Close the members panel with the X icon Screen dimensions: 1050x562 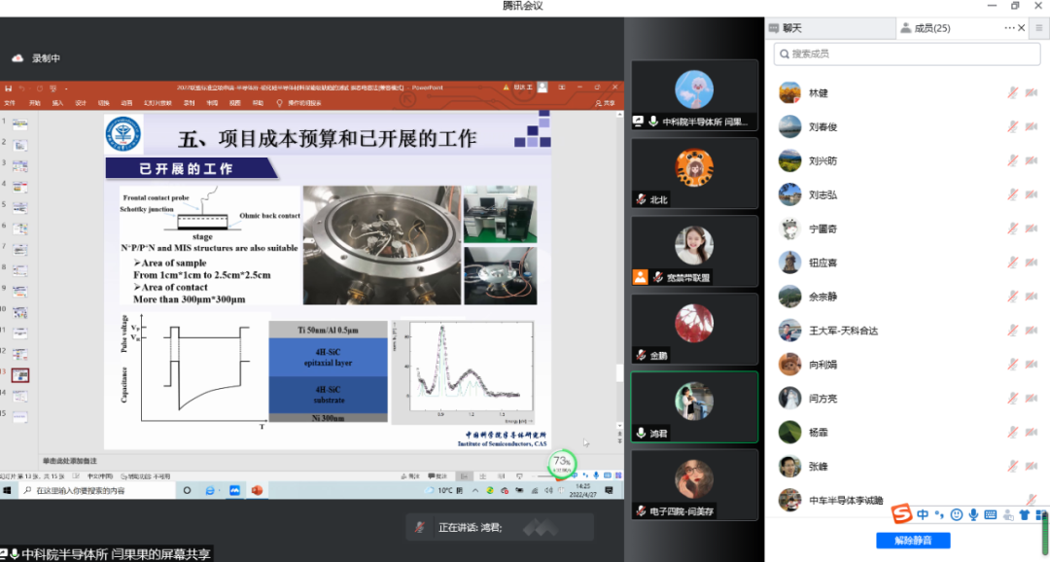(x=1022, y=28)
